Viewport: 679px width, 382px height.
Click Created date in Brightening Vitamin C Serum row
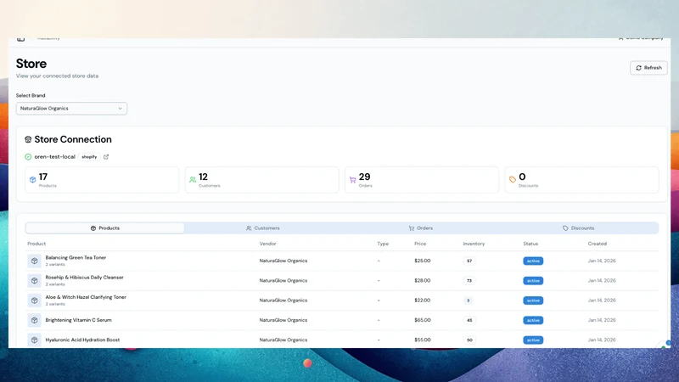point(602,320)
